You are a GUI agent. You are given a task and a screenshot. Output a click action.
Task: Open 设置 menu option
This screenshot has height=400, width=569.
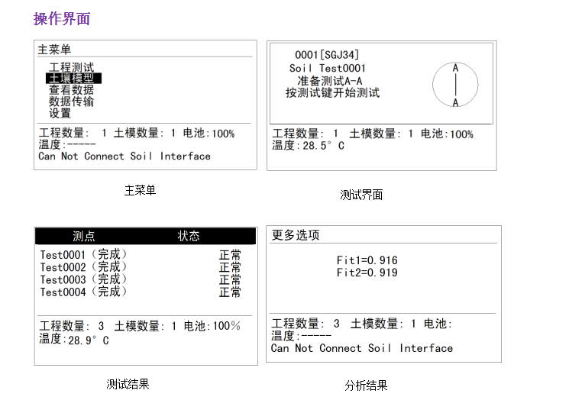(60, 113)
